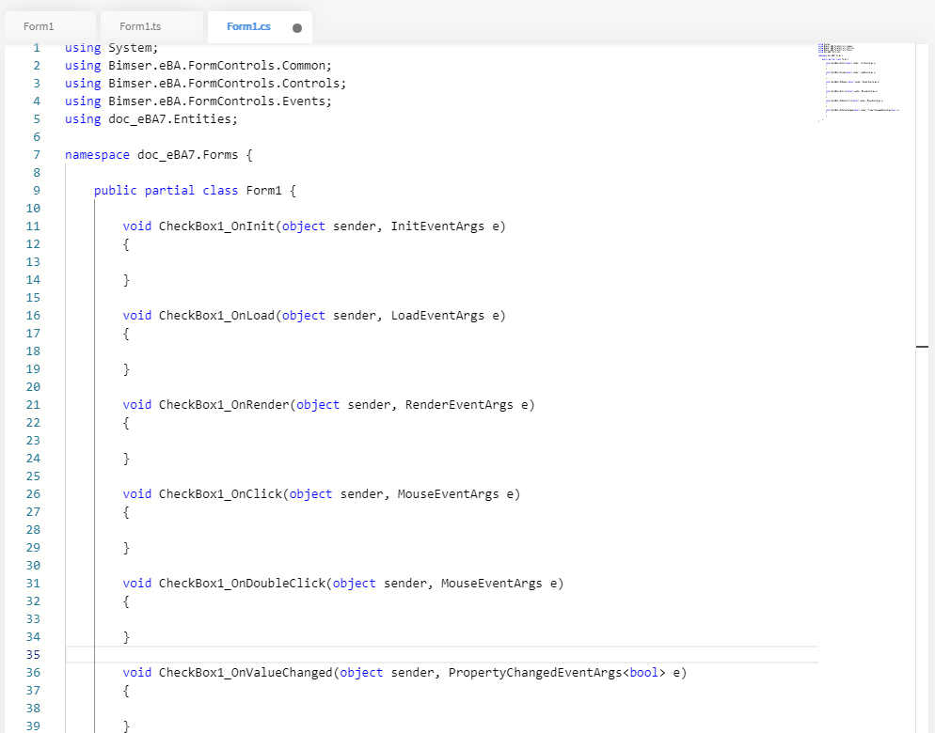Viewport: 935px width, 733px height.
Task: Place cursor on empty highlighted line 35
Action: [376, 655]
